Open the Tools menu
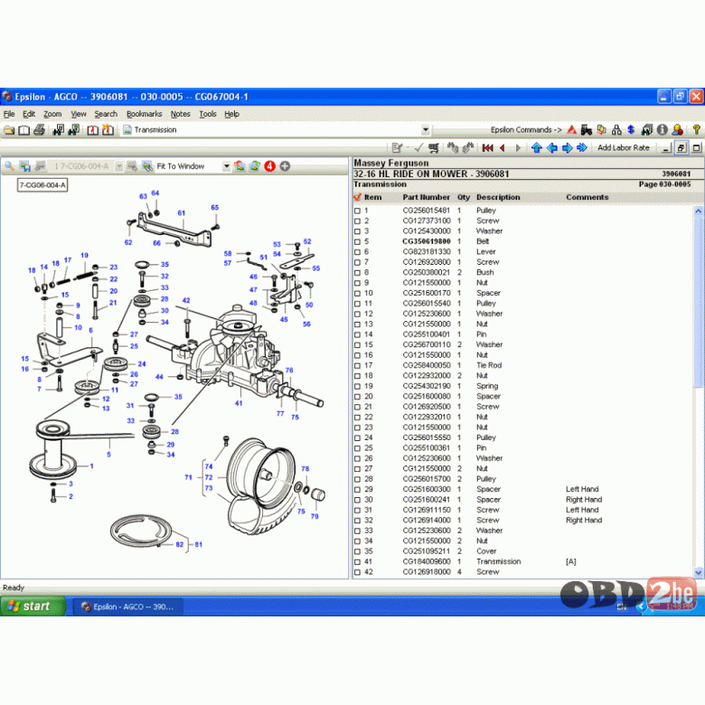This screenshot has height=705, width=705. pyautogui.click(x=208, y=114)
